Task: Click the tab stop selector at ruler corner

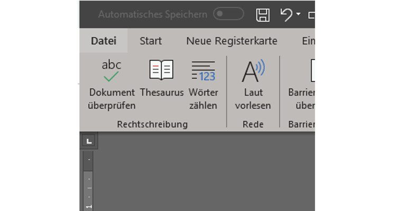Action: 88,141
